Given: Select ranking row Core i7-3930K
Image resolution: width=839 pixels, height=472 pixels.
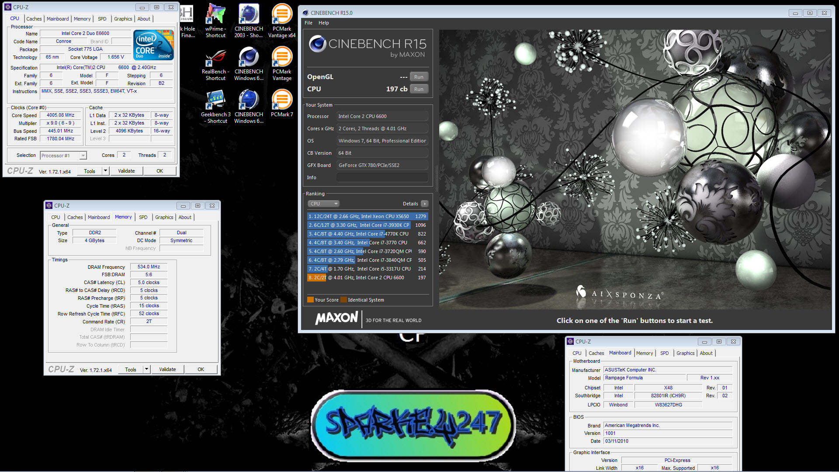Looking at the screenshot, I should [367, 225].
